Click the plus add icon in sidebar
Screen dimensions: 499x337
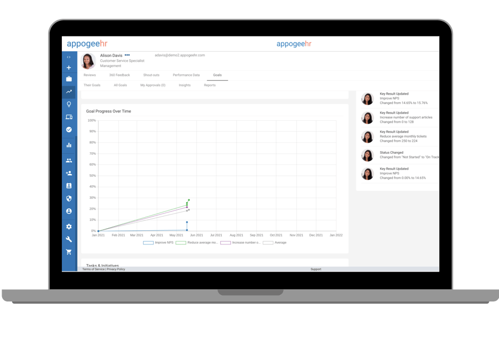[69, 68]
